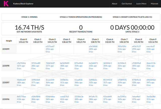
Task: Click height row label 225097
Action: click(x=6, y=82)
